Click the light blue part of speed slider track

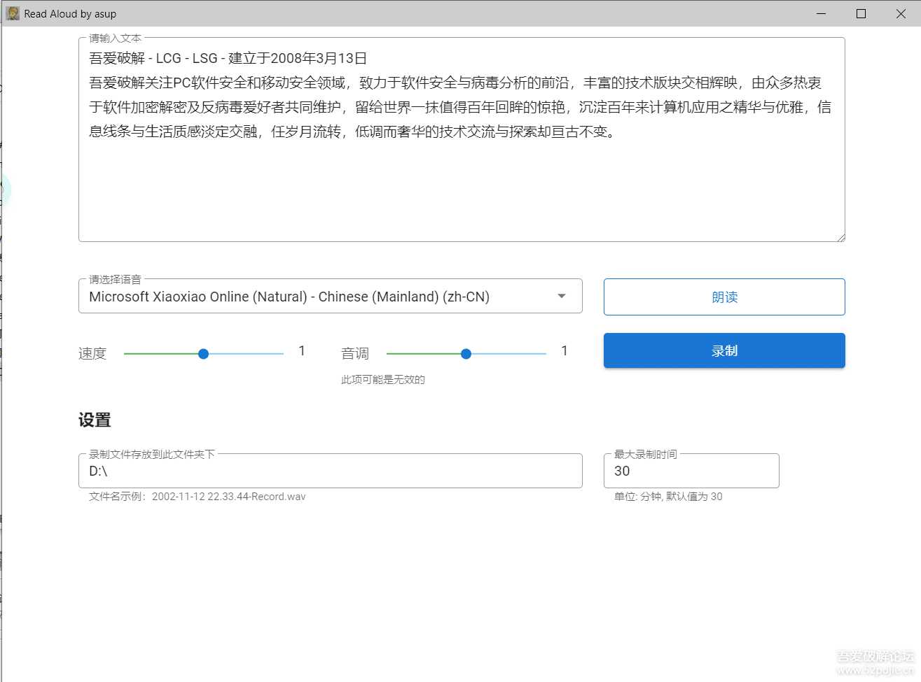tap(245, 354)
